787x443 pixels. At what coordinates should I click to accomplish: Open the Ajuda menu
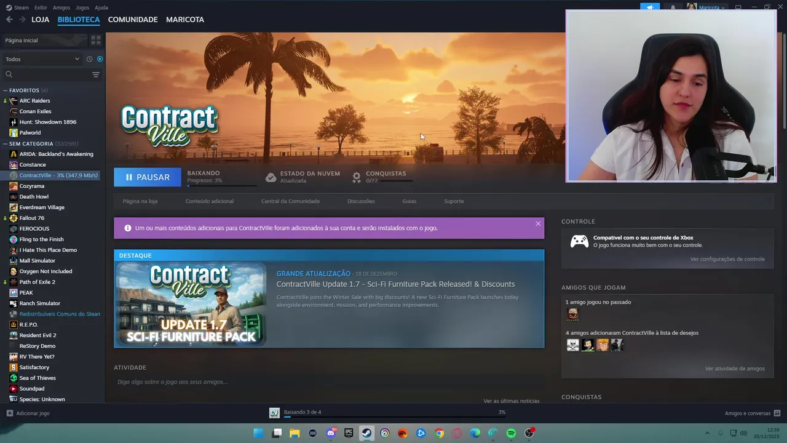coord(101,7)
